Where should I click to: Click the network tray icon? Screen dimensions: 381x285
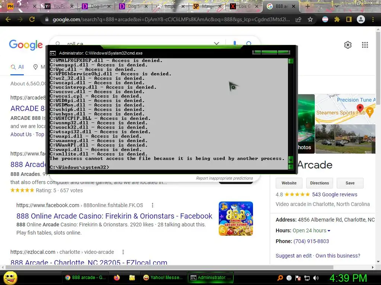click(307, 278)
